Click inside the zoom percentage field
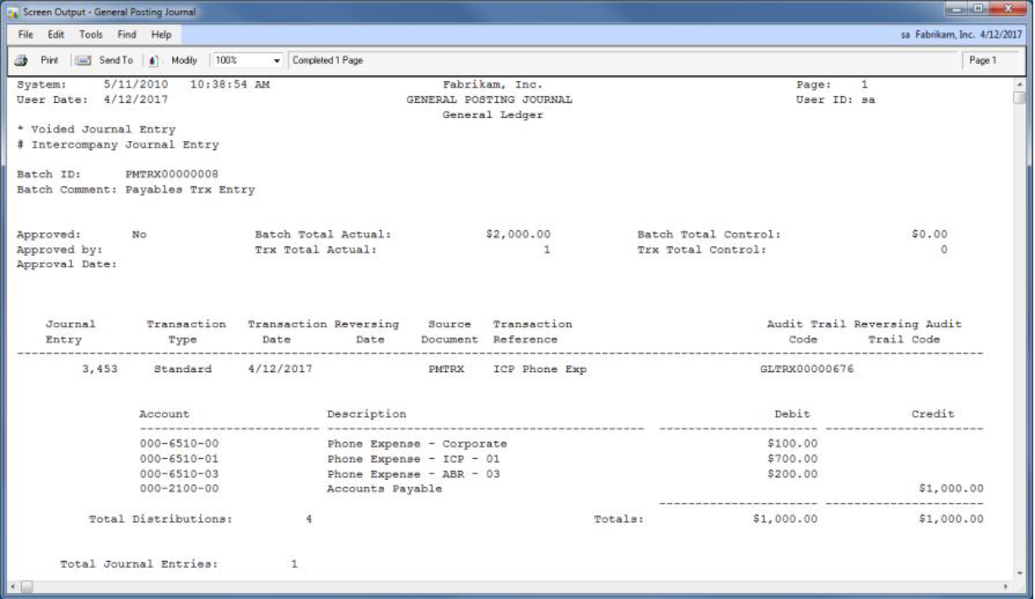Screen dimensions: 1035x599 point(239,61)
